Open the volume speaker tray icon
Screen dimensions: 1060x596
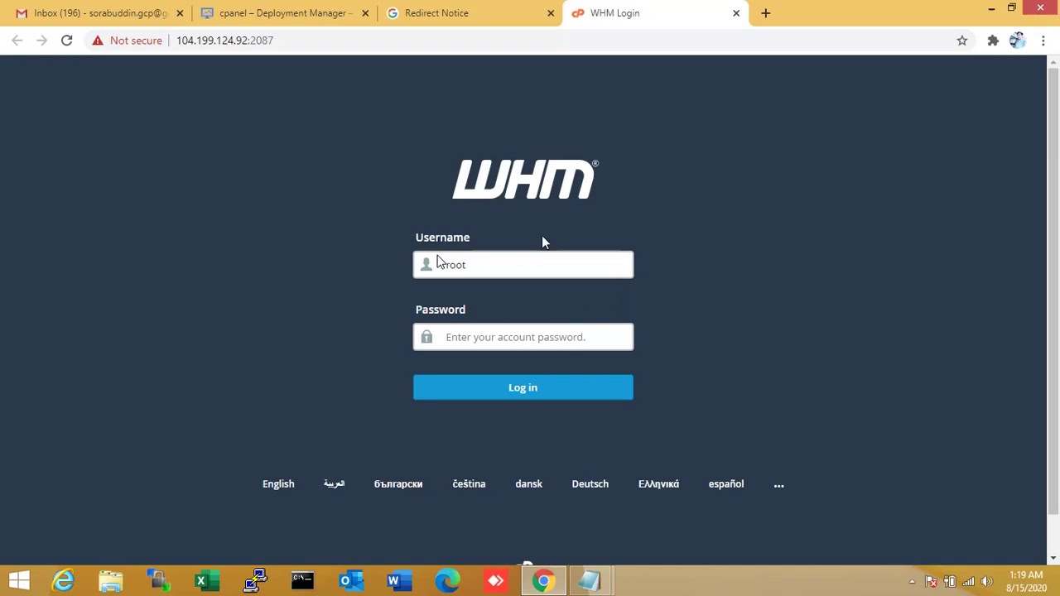coord(986,582)
